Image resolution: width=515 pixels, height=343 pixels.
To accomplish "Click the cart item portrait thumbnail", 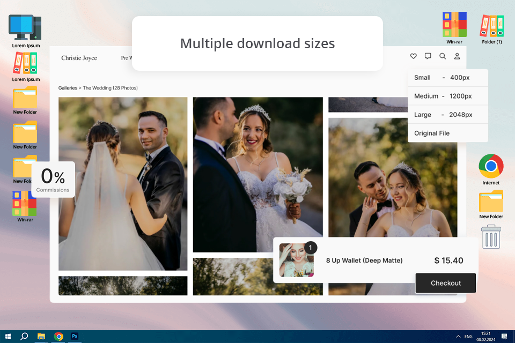I will point(296,260).
